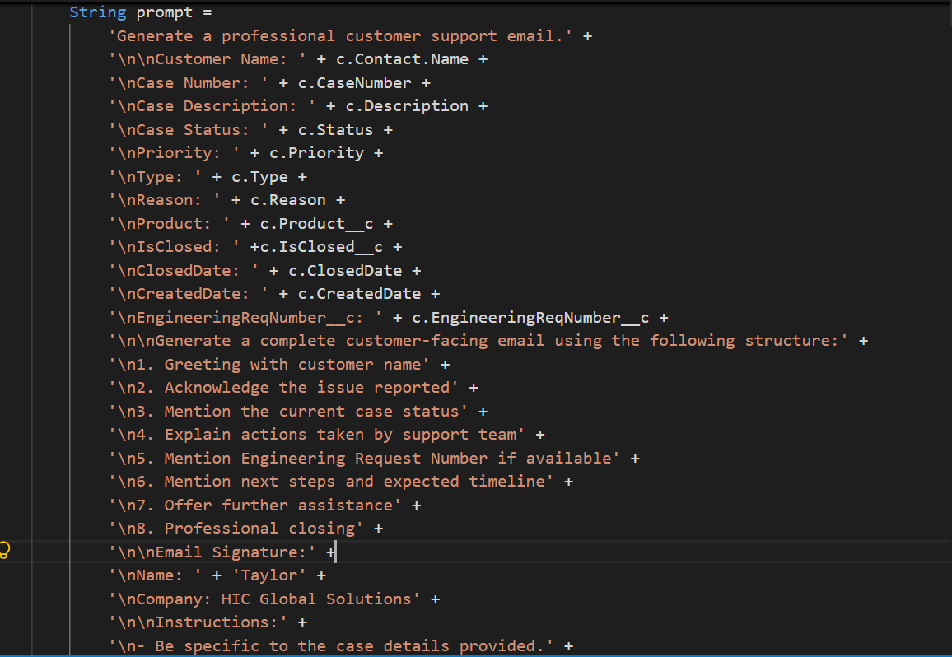Click the yellow lightbulb code action icon
Viewport: 952px width, 657px height.
point(4,550)
